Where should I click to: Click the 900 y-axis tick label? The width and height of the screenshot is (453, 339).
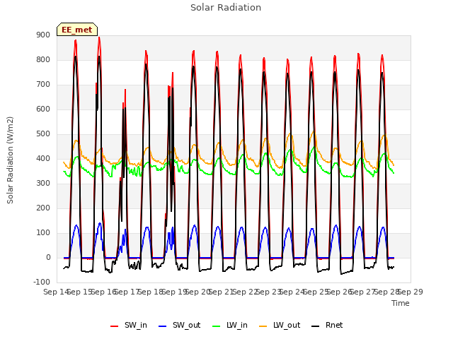(x=43, y=35)
